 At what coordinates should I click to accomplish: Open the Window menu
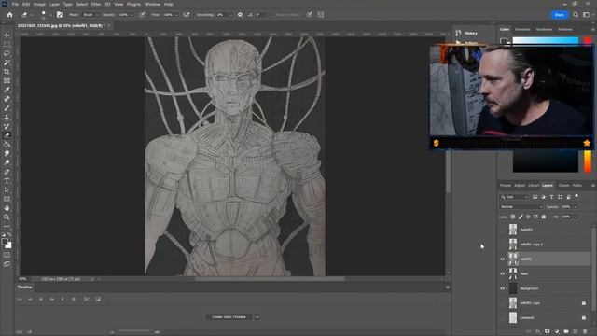(x=152, y=4)
